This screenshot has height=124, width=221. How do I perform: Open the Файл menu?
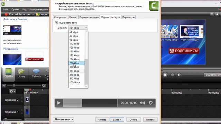tap(6, 9)
